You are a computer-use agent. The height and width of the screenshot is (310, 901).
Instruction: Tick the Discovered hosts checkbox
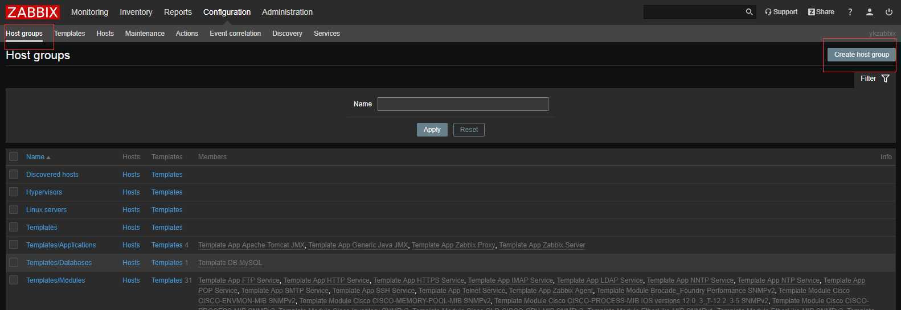[14, 174]
